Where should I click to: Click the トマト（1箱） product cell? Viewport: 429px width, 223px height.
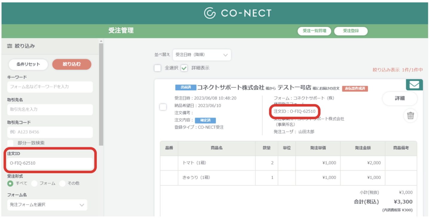coord(217,163)
